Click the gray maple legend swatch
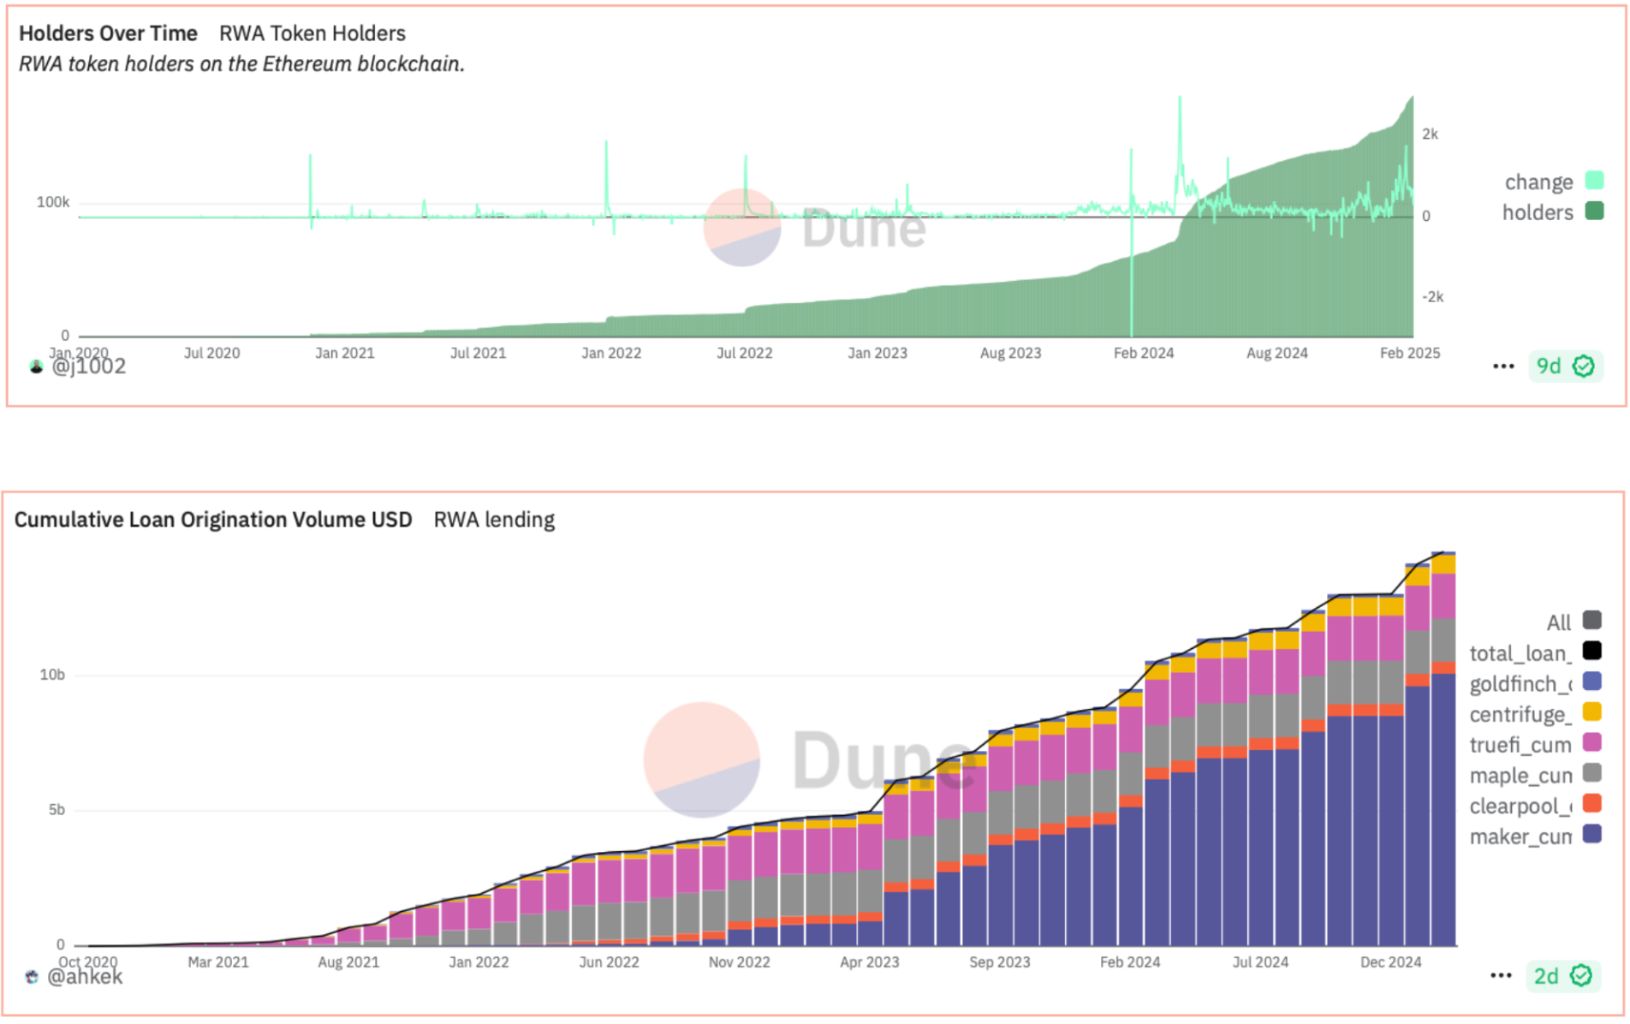This screenshot has width=1630, height=1024. tap(1592, 773)
